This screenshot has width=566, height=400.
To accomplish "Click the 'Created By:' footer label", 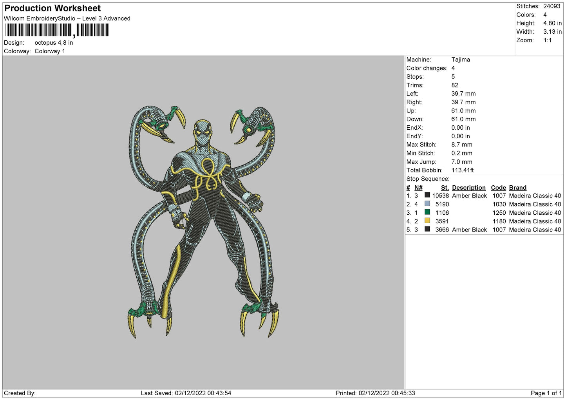I will point(20,393).
